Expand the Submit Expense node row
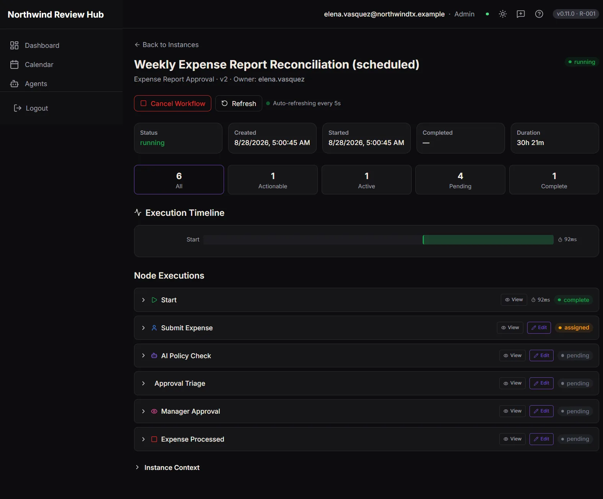The width and height of the screenshot is (603, 499). [x=144, y=328]
